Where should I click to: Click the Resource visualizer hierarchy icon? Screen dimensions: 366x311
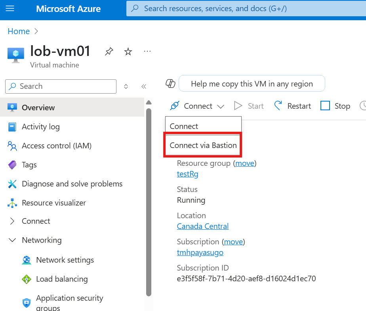pyautogui.click(x=12, y=203)
